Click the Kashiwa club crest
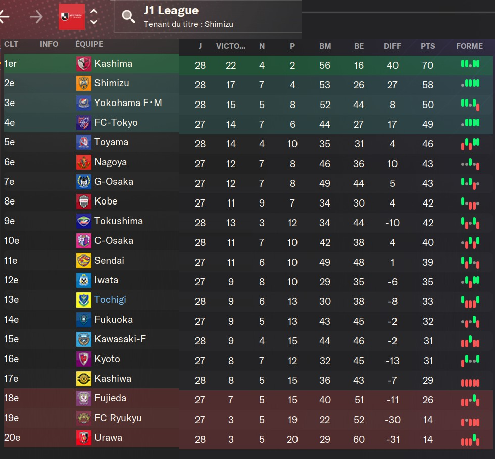Viewport: 495px width, 459px height. pyautogui.click(x=83, y=379)
